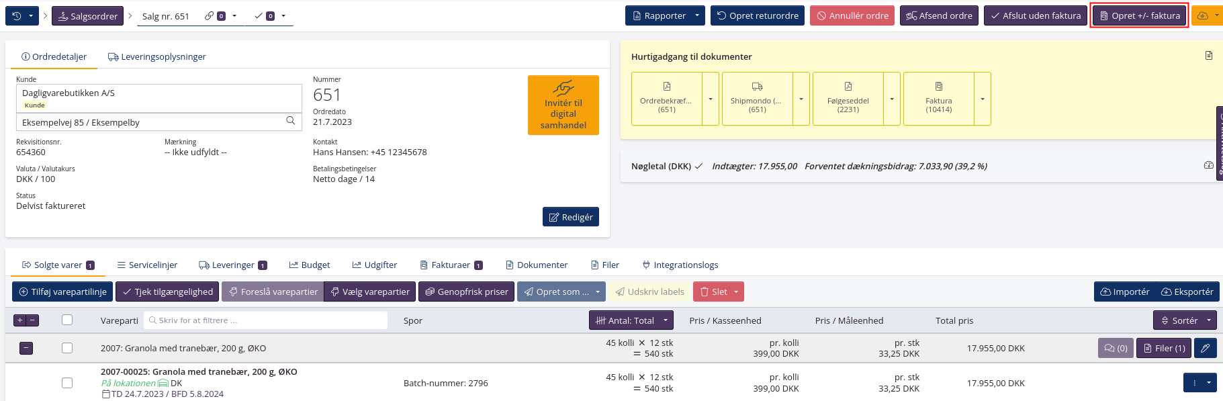The height and width of the screenshot is (401, 1223).
Task: Tick checkbox for batch 2007-00025 line
Action: pos(67,383)
